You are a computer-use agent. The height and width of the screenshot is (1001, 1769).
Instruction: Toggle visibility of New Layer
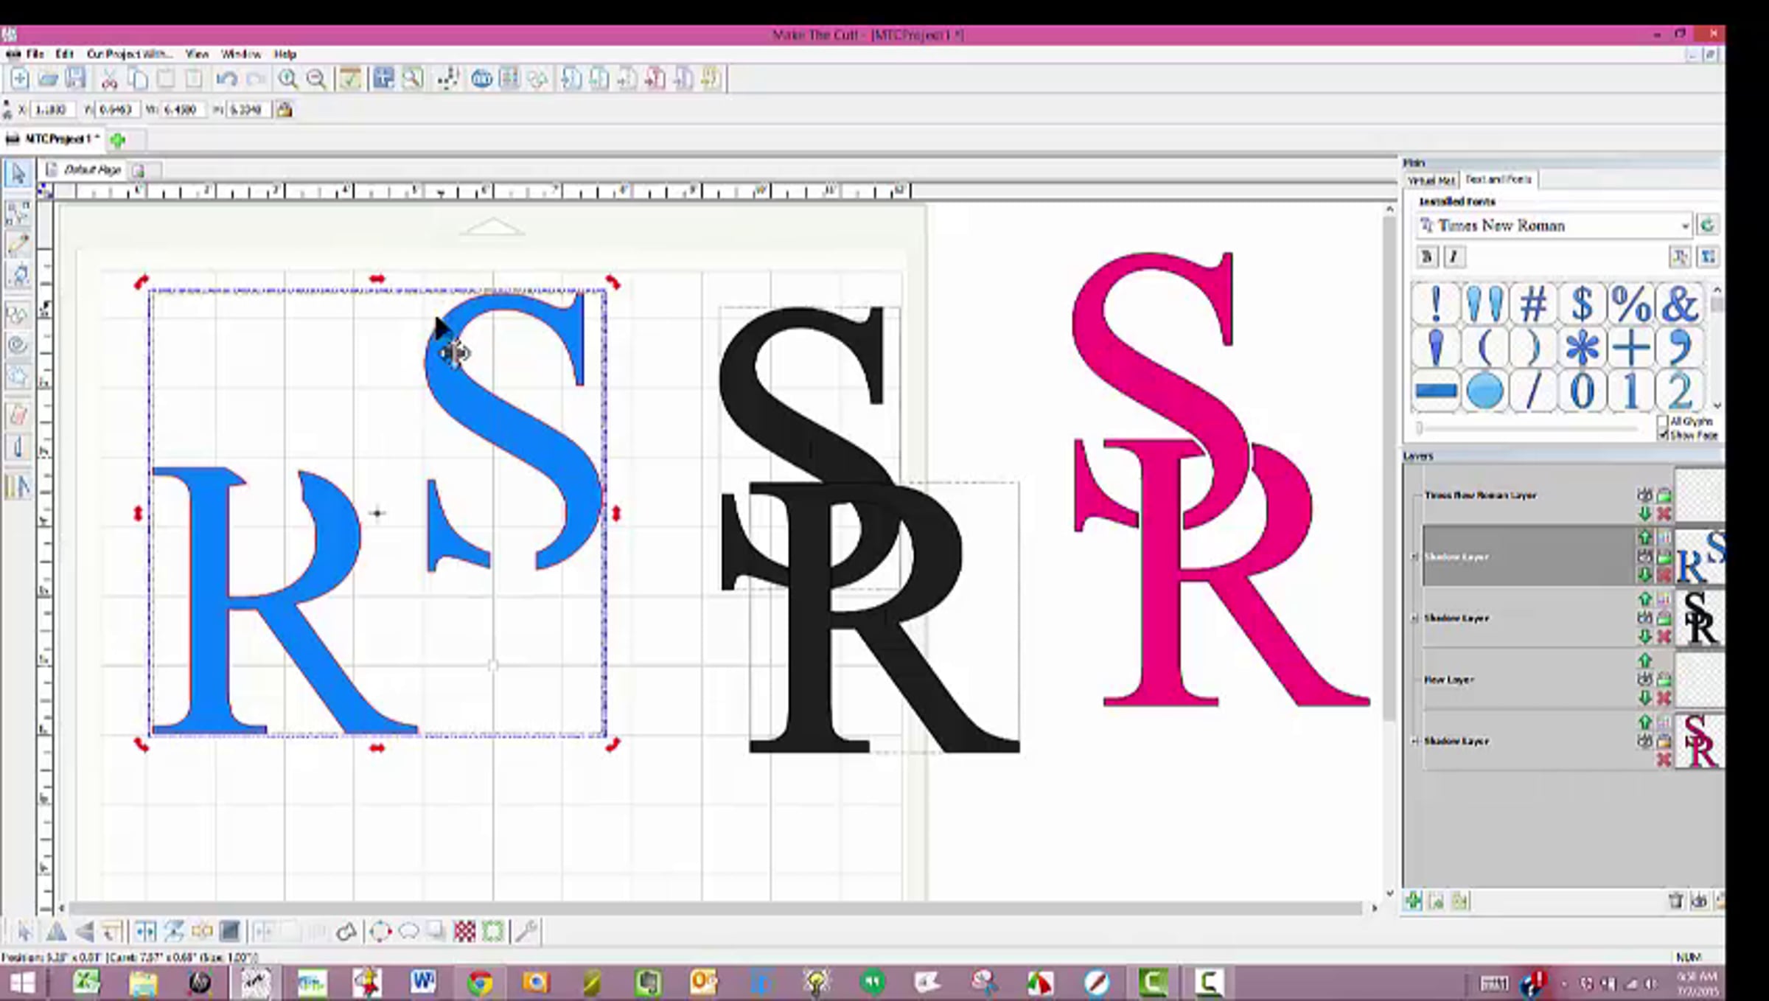(1644, 679)
